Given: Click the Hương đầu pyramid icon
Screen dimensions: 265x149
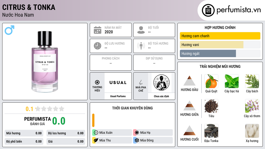Looking at the screenshot, I should [x=189, y=81].
